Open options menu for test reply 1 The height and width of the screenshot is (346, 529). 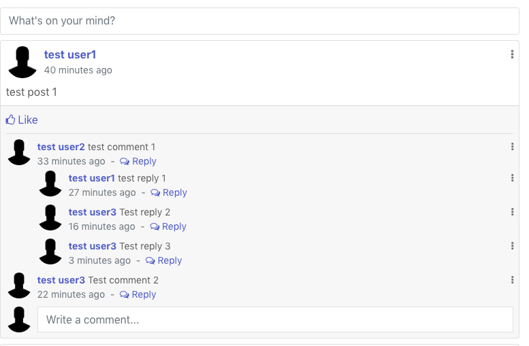512,178
